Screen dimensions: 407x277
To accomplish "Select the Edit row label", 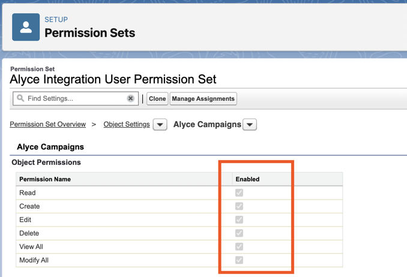I will (x=25, y=219).
